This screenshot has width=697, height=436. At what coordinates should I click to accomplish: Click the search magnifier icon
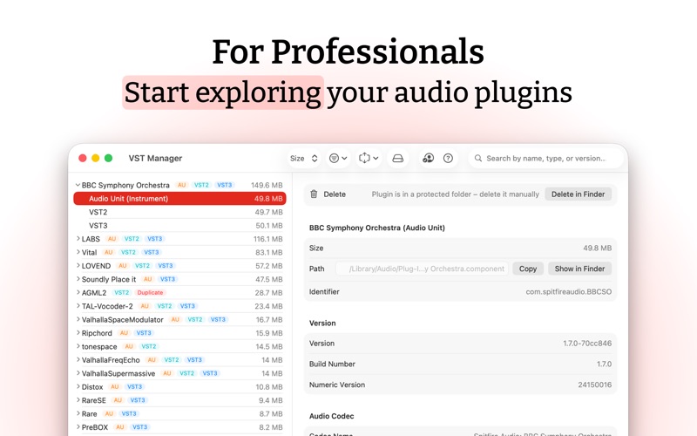click(478, 159)
